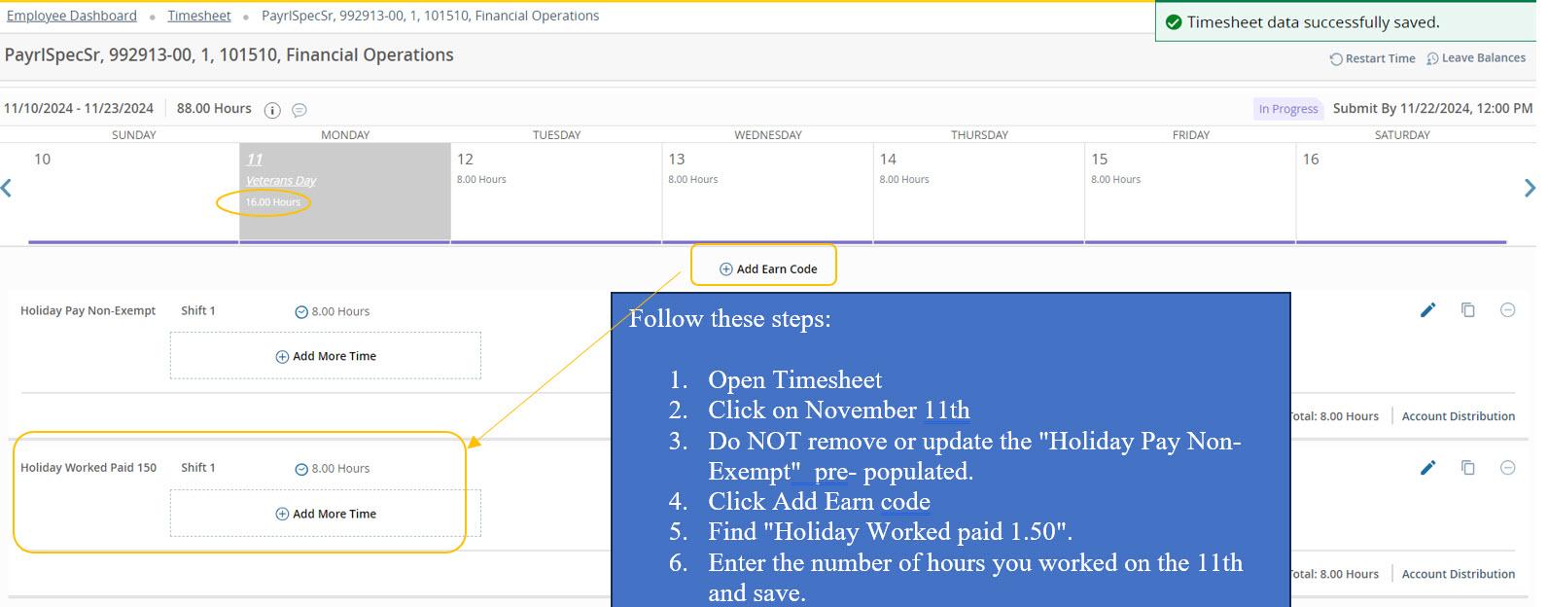Advance to next week using right arrow
Screen dimensions: 1548x607
[1529, 189]
